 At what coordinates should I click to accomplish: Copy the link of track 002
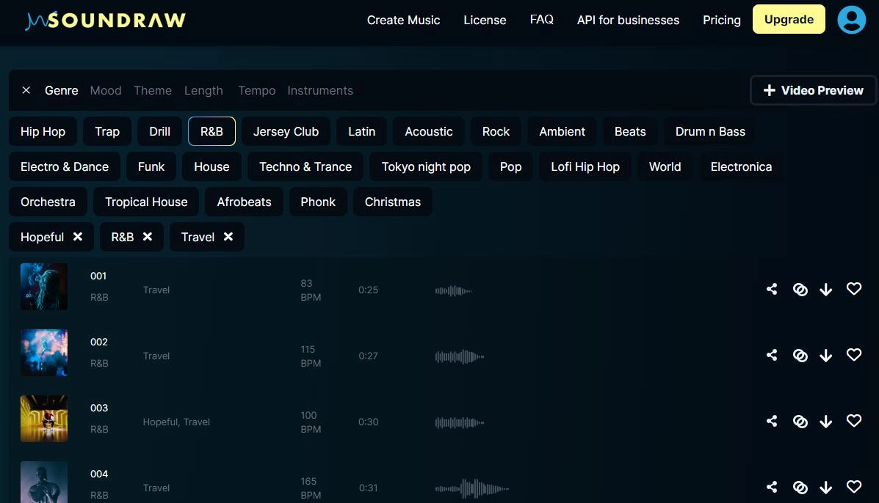tap(800, 356)
